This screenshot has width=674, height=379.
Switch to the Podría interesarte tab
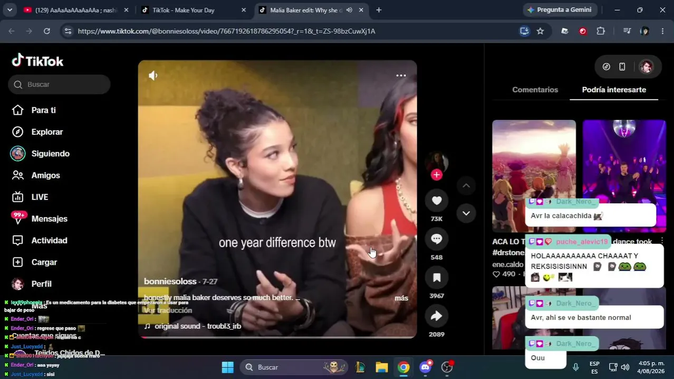[614, 89]
